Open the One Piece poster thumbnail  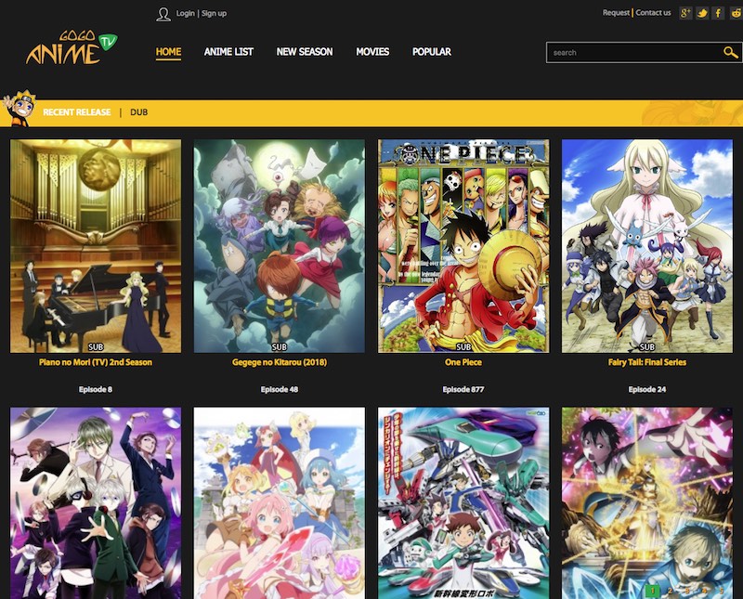(x=463, y=246)
